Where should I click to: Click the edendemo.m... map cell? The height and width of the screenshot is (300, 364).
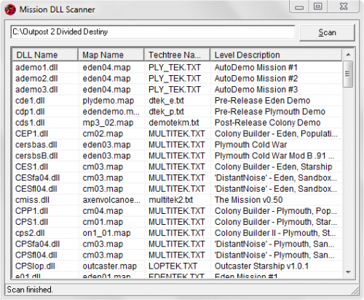[111, 112]
